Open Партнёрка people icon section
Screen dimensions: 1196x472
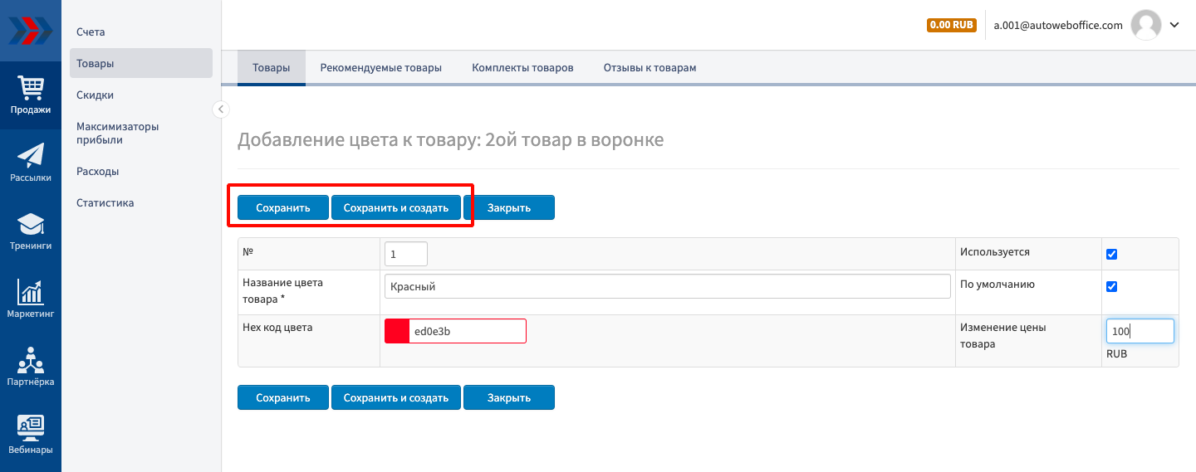(31, 367)
